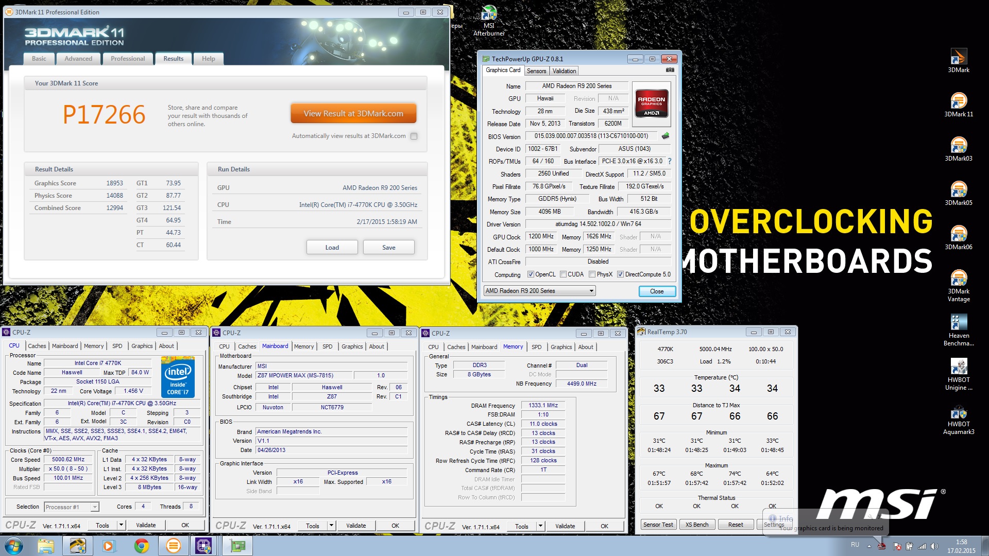The image size is (989, 556).
Task: Click the Action Center flag tray icon
Action: click(x=897, y=546)
